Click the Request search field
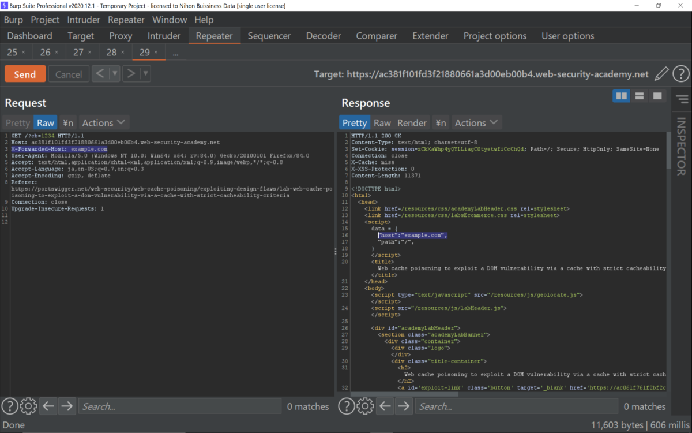692x433 pixels. 180,406
